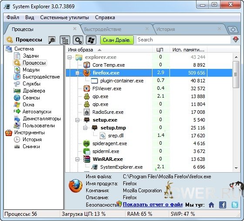The width and height of the screenshot is (244, 221).
Task: Open the Показать отчет о файле link
Action: (x=152, y=204)
